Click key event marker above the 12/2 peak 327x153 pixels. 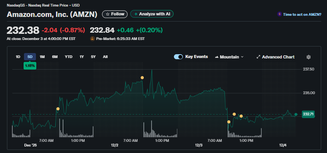point(142,78)
